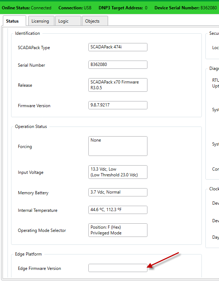Click the Operation Status group label

pos(31,127)
